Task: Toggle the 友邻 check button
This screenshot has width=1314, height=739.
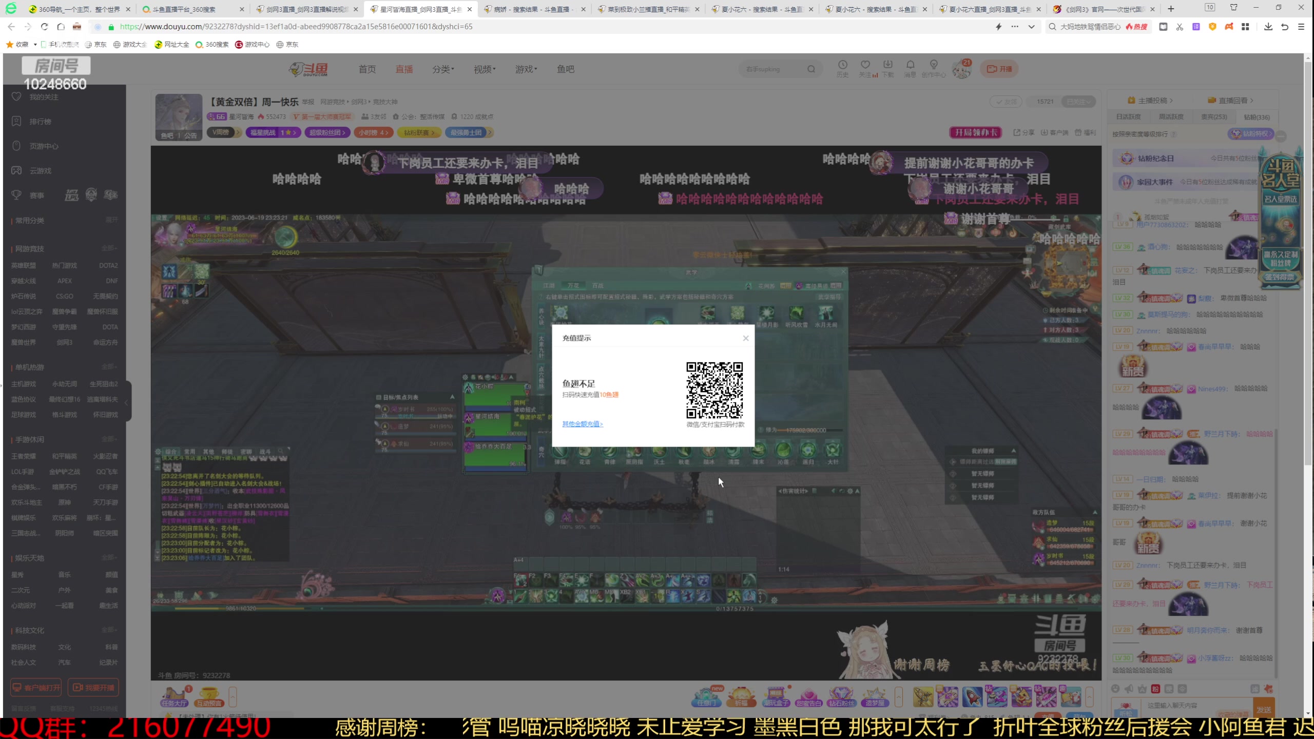Action: click(x=1006, y=102)
